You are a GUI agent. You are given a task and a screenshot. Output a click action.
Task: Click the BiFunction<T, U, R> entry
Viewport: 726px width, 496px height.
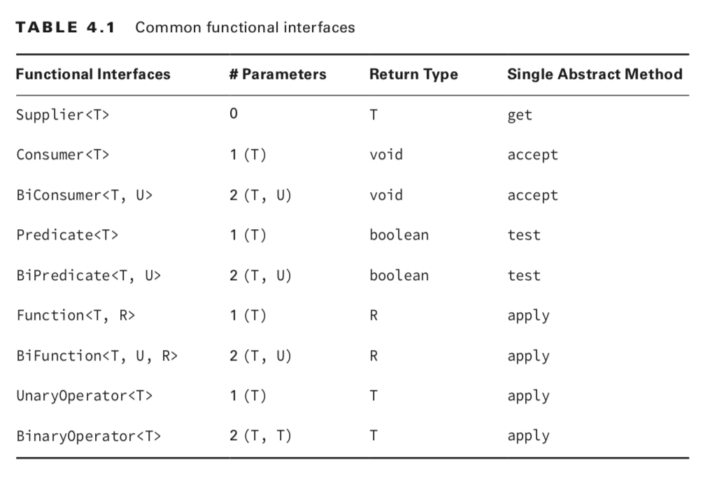97,356
